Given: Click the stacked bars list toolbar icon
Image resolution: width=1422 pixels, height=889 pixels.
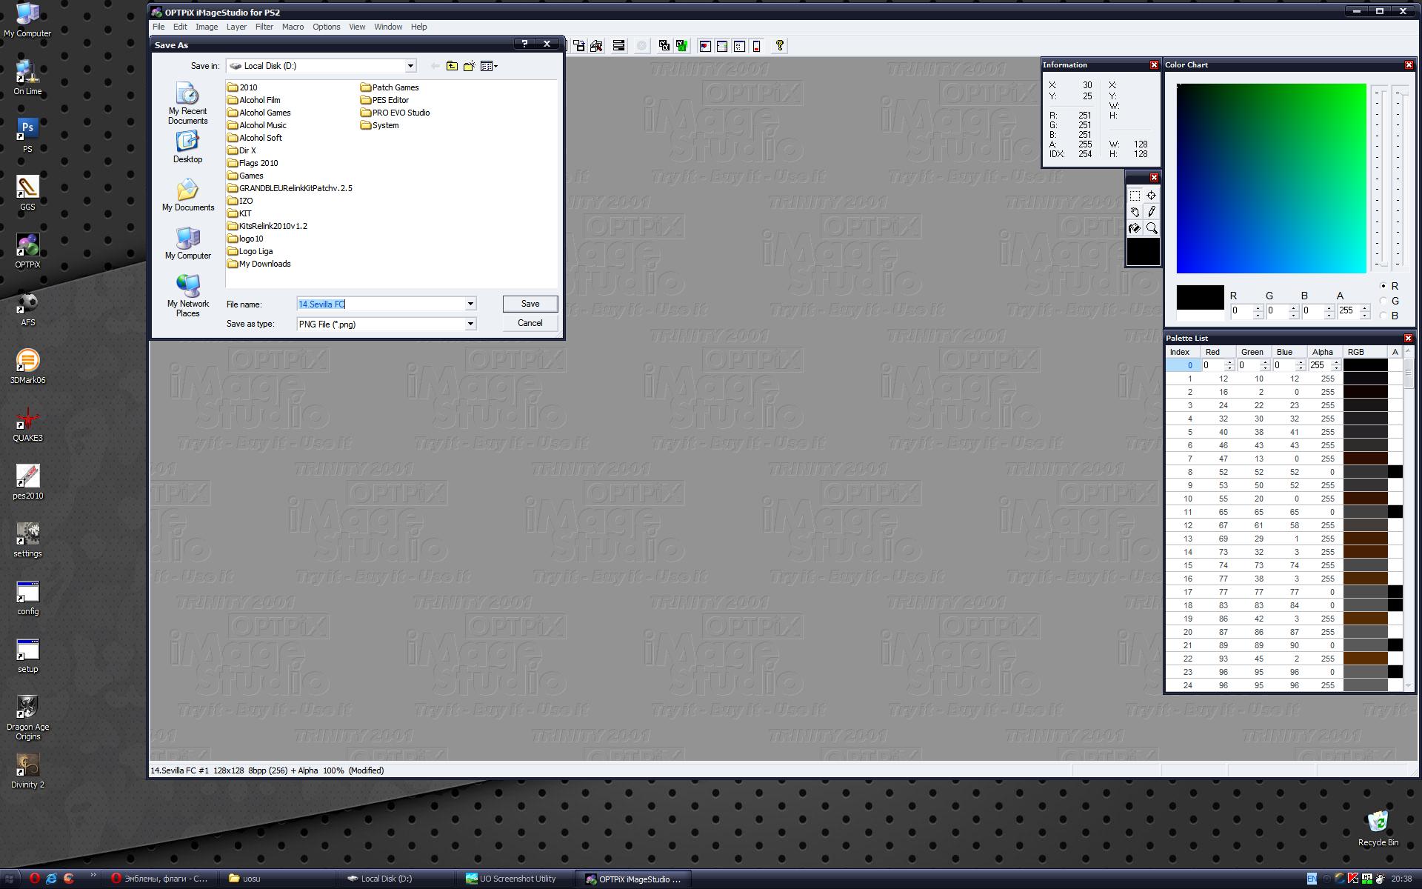Looking at the screenshot, I should point(618,46).
